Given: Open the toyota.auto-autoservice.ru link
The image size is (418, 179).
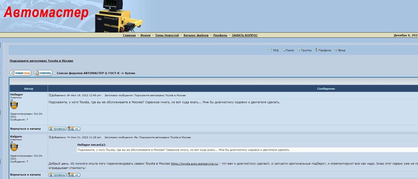Looking at the screenshot, I should tap(195, 164).
